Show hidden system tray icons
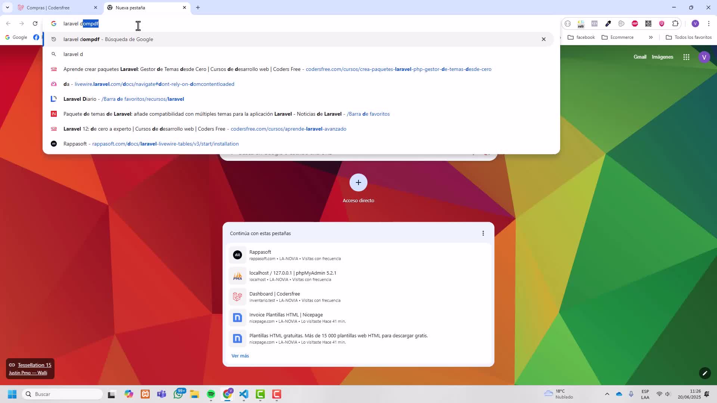717x403 pixels. (607, 394)
